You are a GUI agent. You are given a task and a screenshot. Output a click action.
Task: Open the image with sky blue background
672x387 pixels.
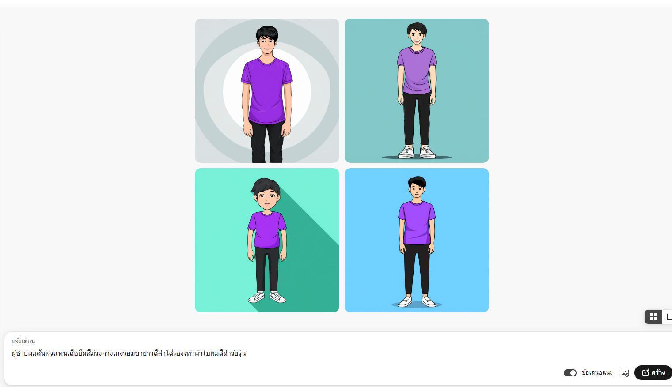tap(417, 240)
